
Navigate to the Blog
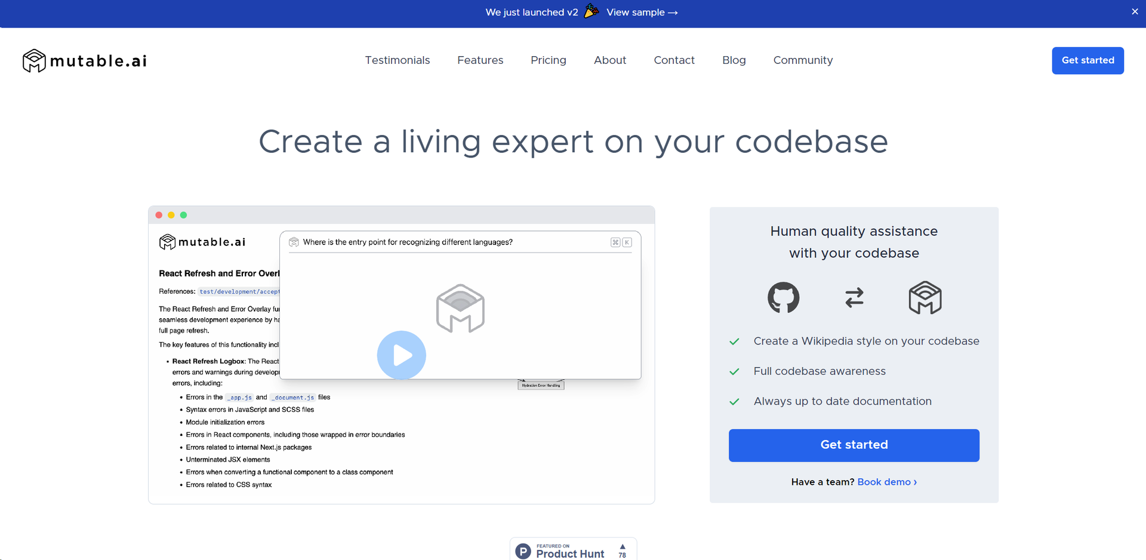(734, 60)
